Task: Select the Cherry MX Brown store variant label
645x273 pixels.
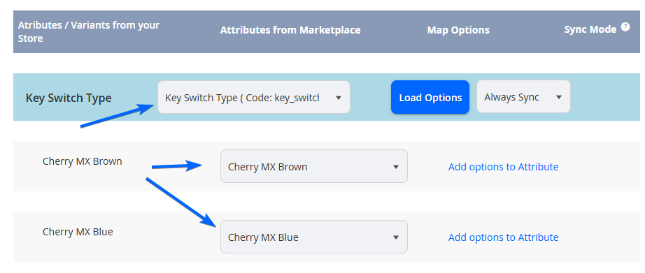Action: coord(83,161)
